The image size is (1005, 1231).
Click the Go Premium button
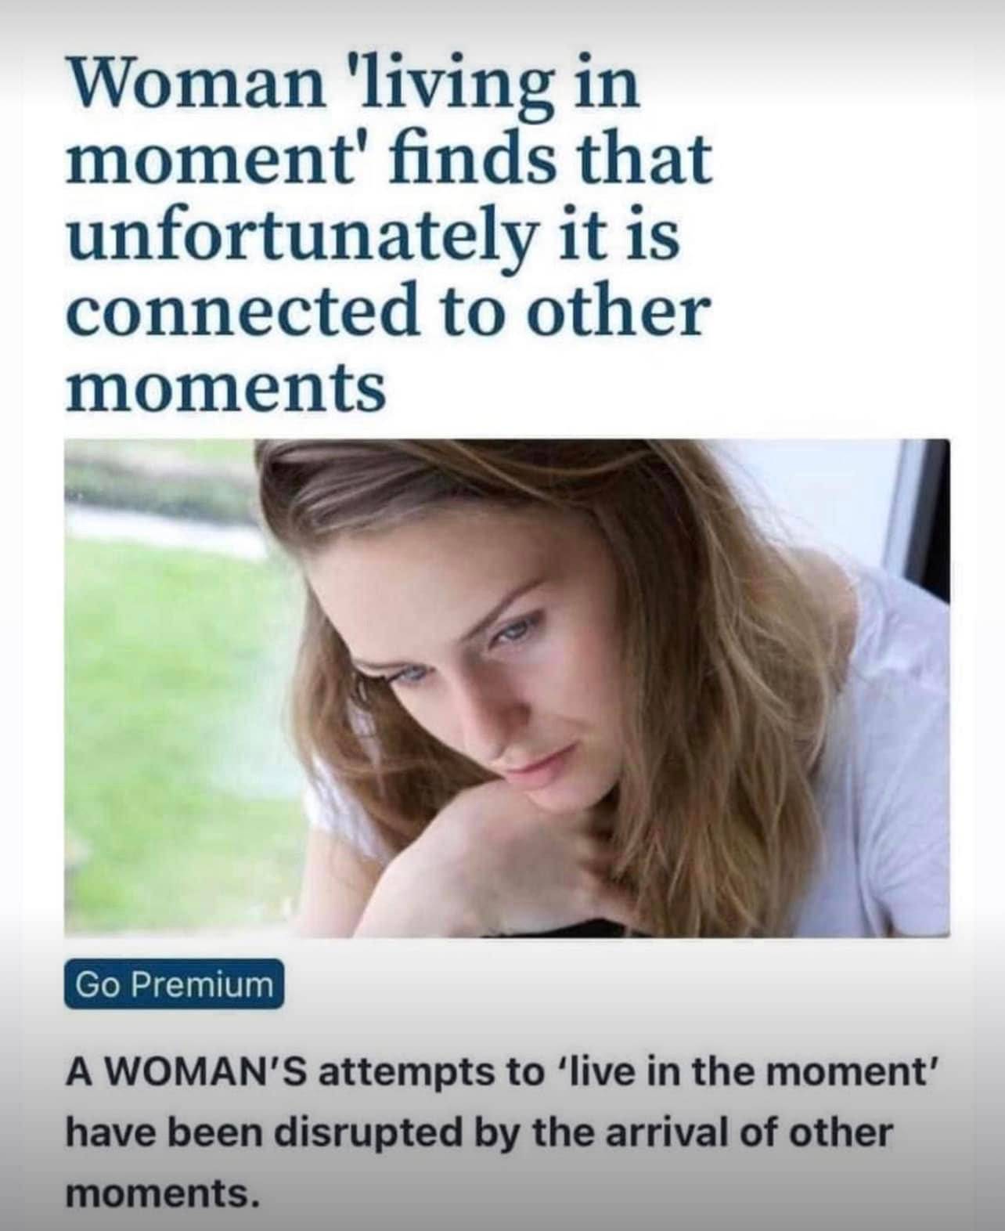(x=174, y=984)
